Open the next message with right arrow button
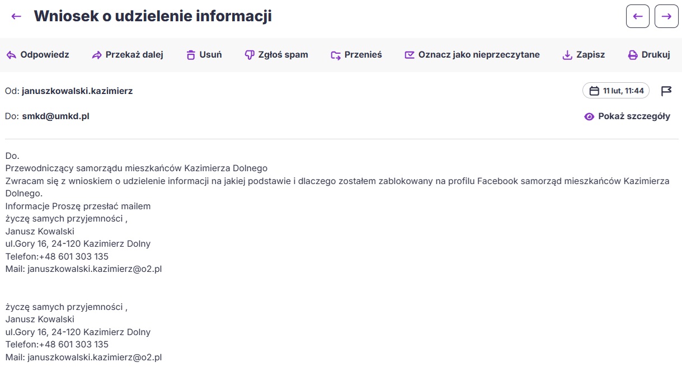The image size is (682, 381). coord(666,16)
